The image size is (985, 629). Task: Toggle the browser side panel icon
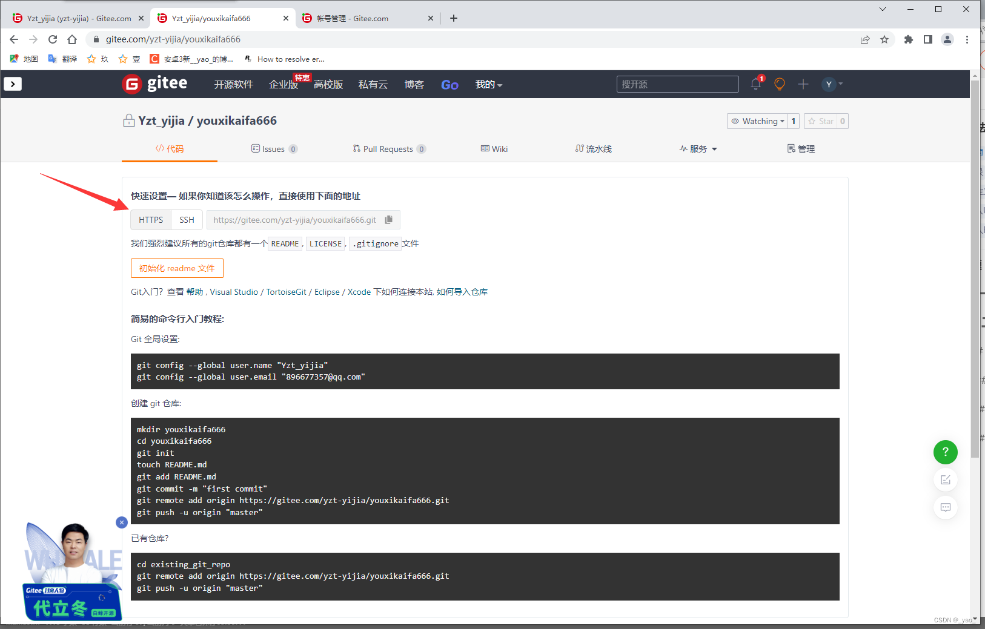coord(927,39)
